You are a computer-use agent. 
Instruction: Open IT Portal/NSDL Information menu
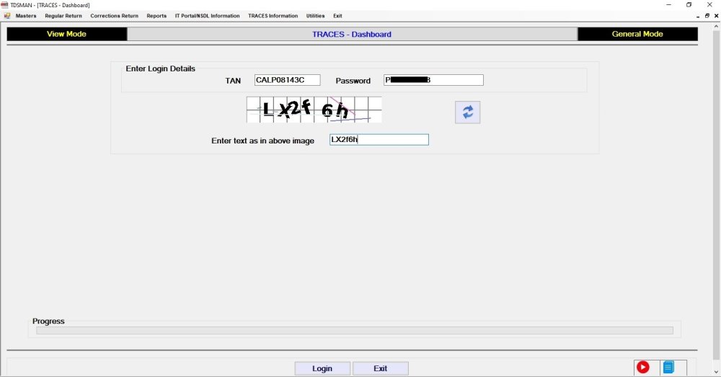(208, 16)
